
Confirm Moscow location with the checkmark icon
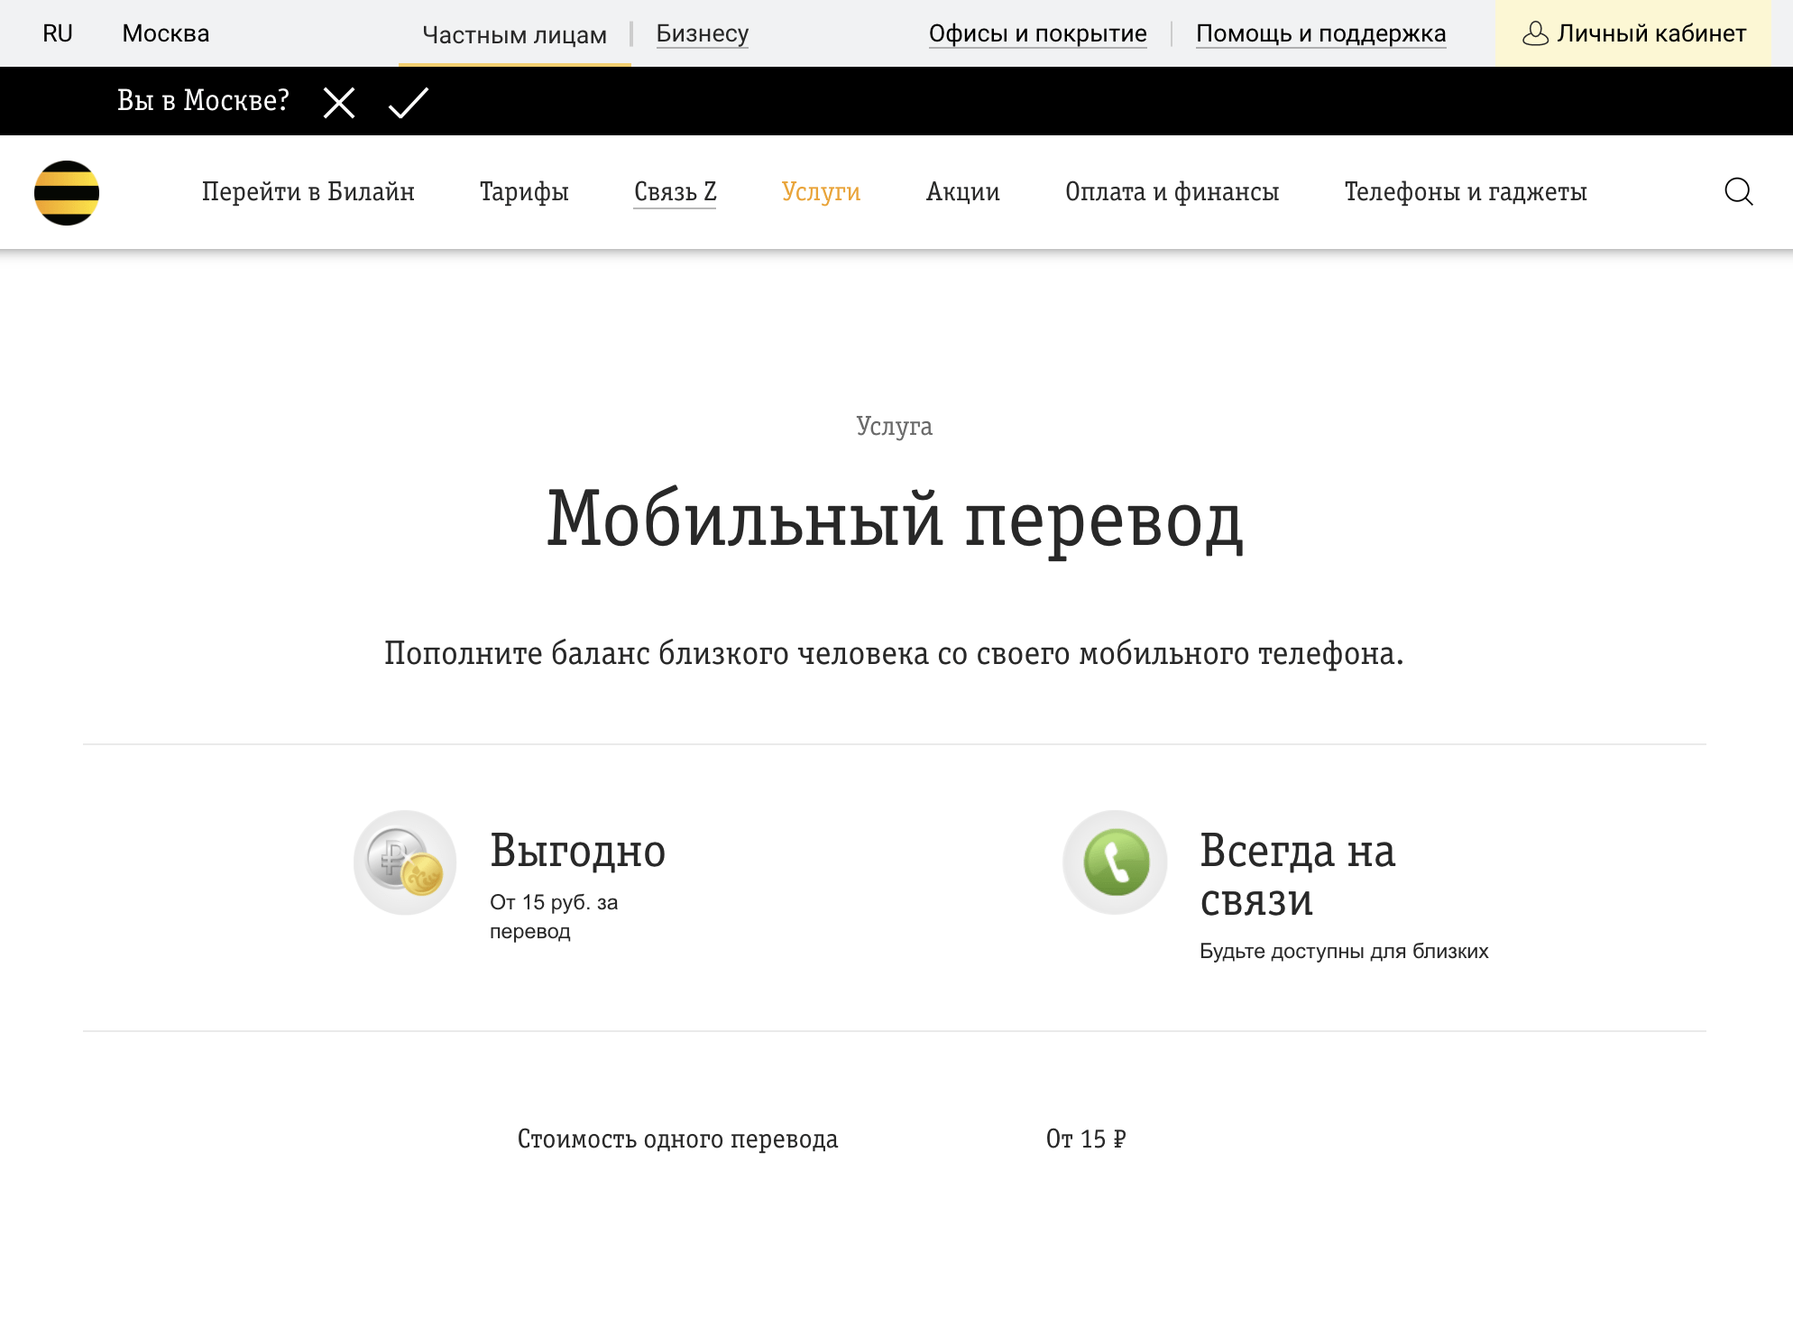(408, 102)
